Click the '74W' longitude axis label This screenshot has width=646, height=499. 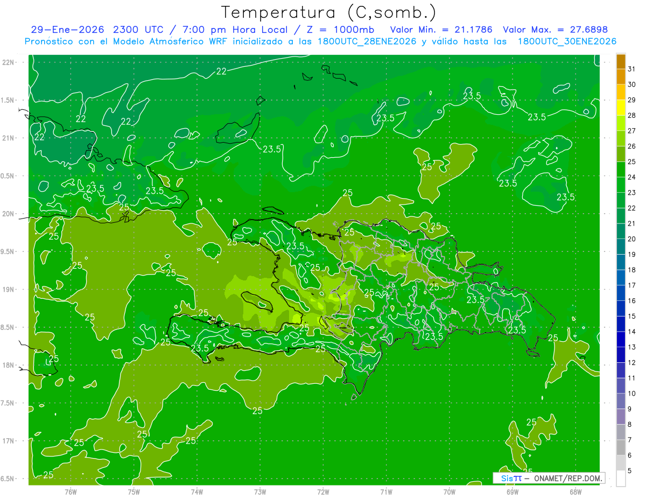(x=197, y=491)
